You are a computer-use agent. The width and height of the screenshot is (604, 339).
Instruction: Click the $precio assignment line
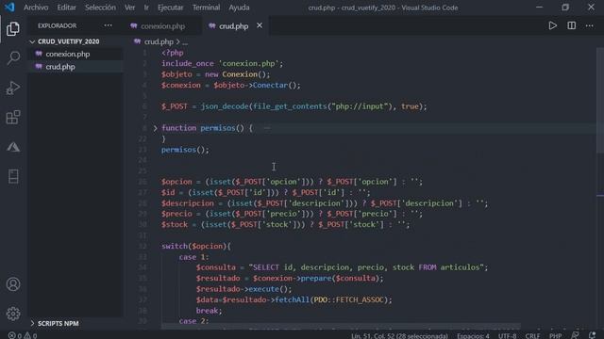coord(292,214)
